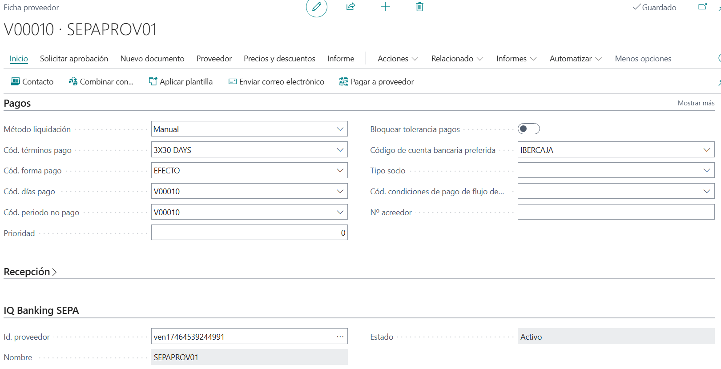The image size is (721, 369).
Task: Click Enviar correo electrónico
Action: pos(276,82)
